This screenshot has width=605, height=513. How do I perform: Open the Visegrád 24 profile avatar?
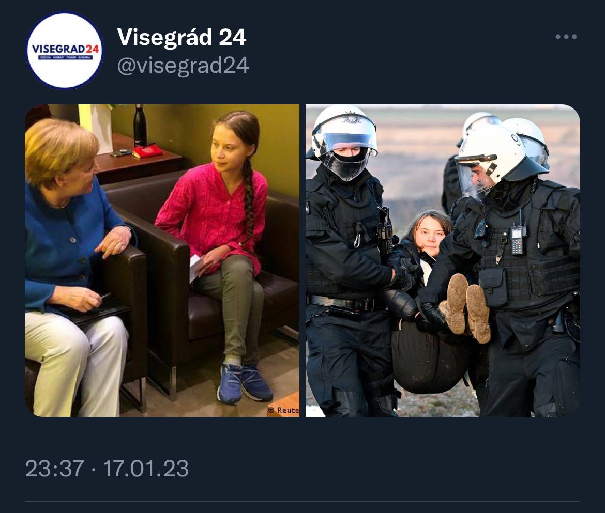pyautogui.click(x=65, y=51)
